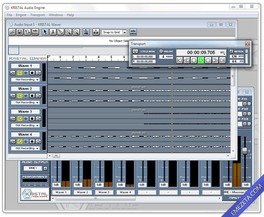The image size is (264, 217).
Task: Click the refresh/revert arrows toolbar icon
Action: (x=28, y=32)
